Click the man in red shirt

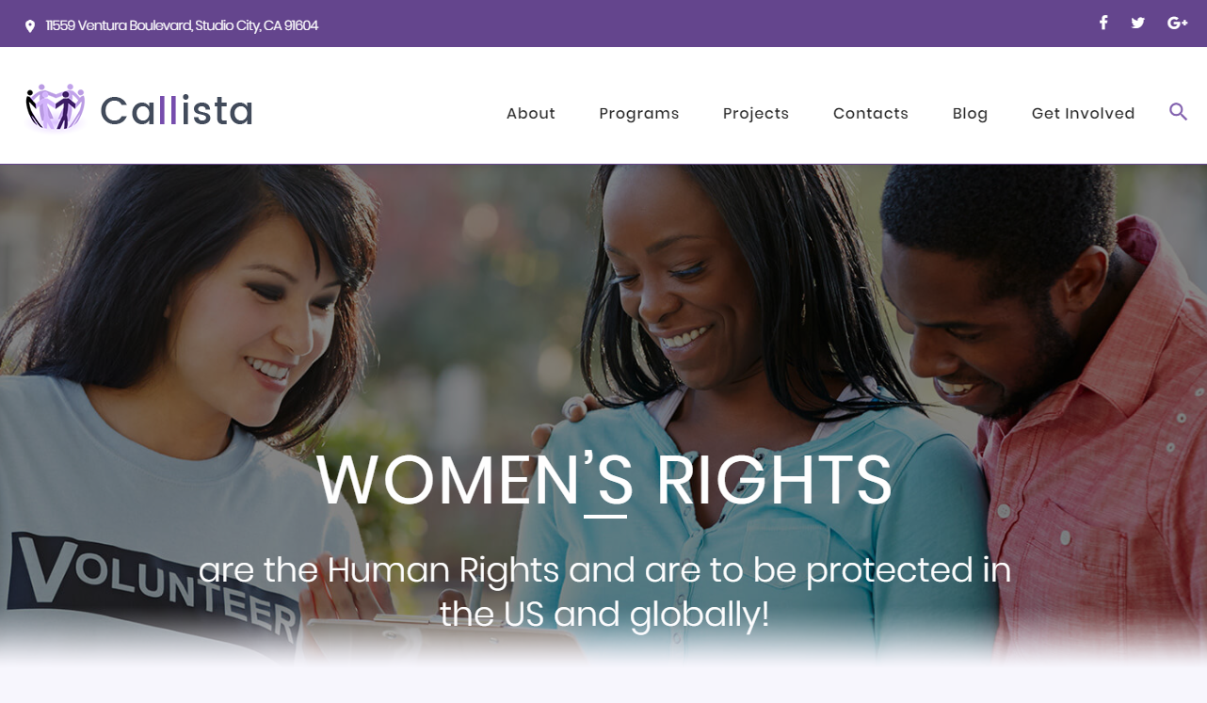tap(1054, 395)
